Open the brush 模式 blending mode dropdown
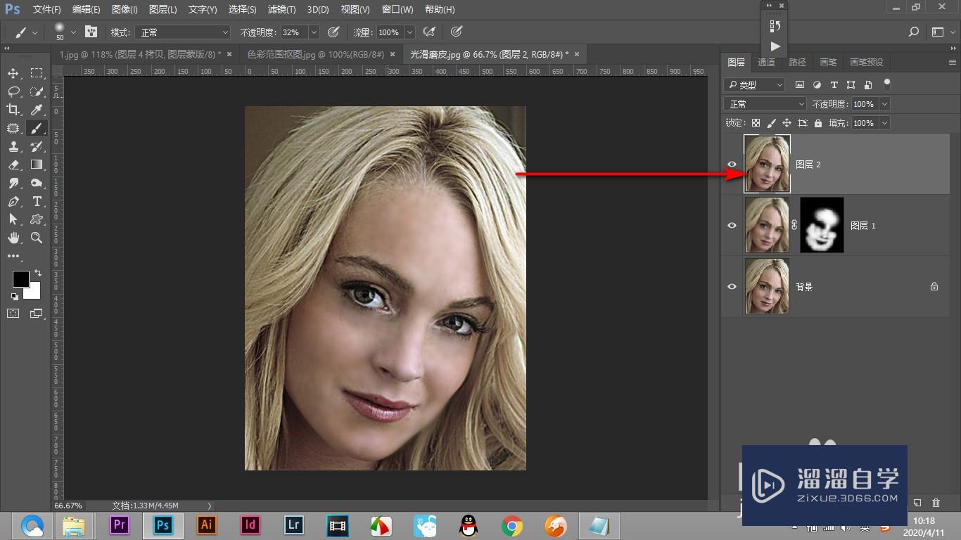This screenshot has height=540, width=961. click(184, 32)
